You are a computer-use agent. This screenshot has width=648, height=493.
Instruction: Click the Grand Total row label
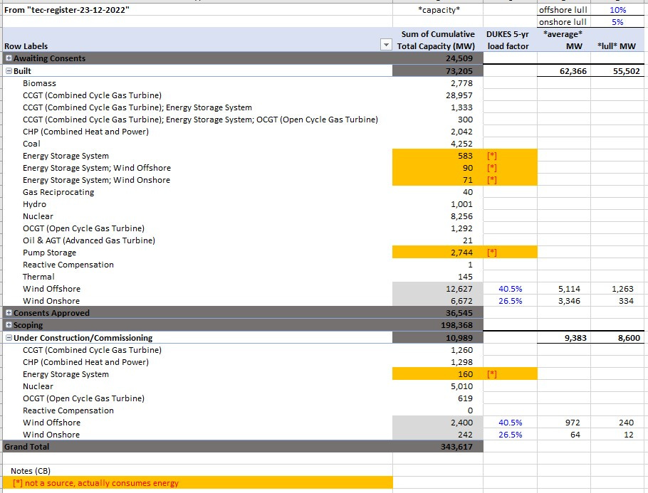[27, 447]
